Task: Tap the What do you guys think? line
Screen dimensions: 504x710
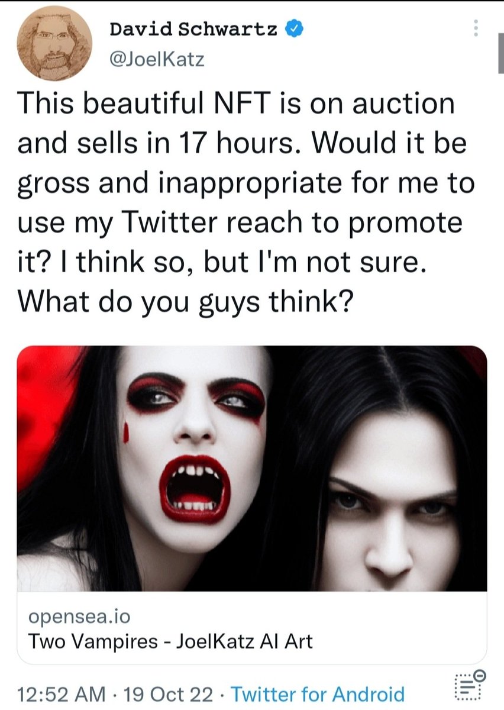Action: point(186,301)
